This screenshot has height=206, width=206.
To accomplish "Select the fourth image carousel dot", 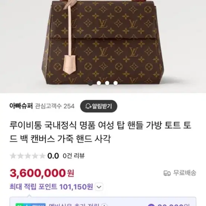I will coord(116,83).
